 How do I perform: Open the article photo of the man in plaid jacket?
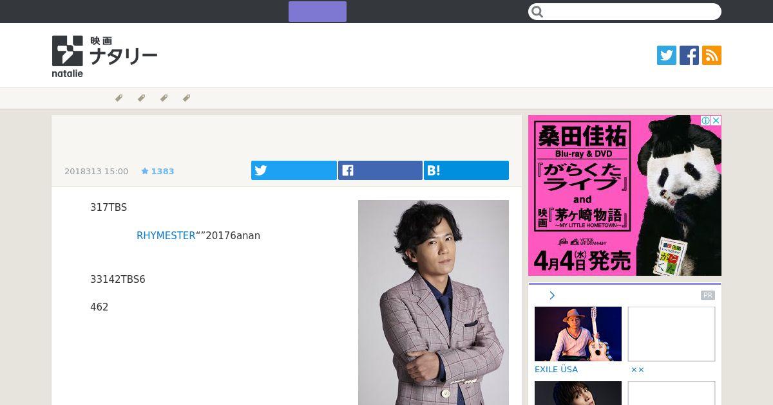click(434, 302)
